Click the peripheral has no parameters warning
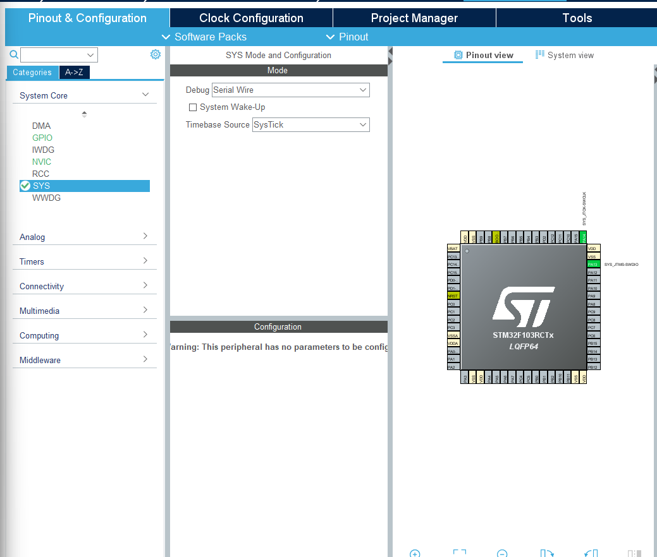 pyautogui.click(x=279, y=347)
